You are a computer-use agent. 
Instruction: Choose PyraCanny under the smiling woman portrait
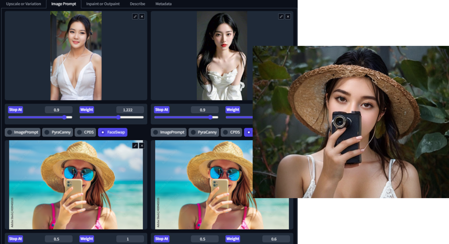pos(57,132)
